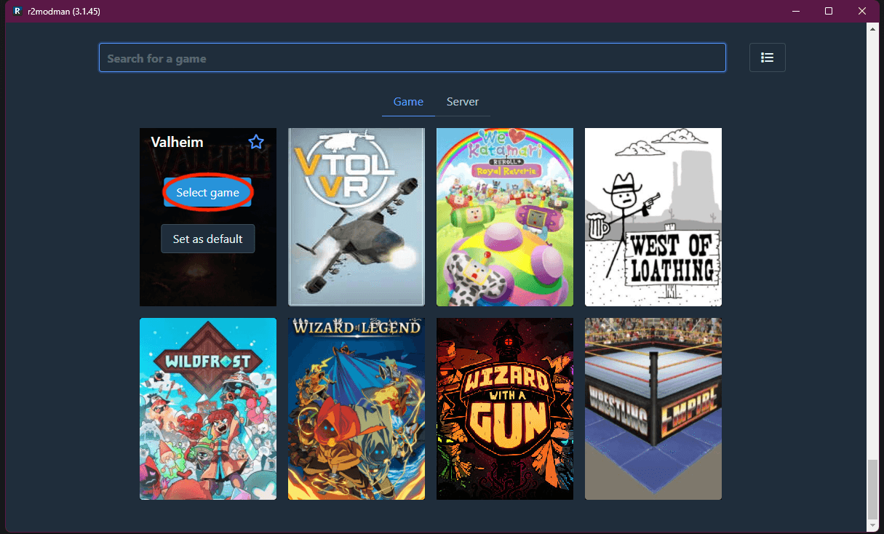Viewport: 884px width, 534px height.
Task: Click the r2modman app icon in title bar
Action: (18, 11)
